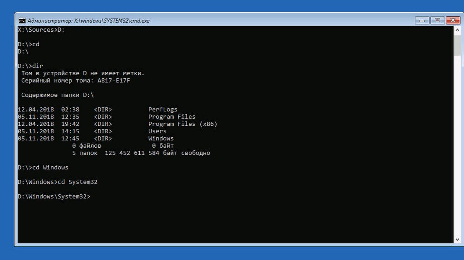
Task: Click the '<DIR>' marker in the Windows row
Action: [x=103, y=138]
